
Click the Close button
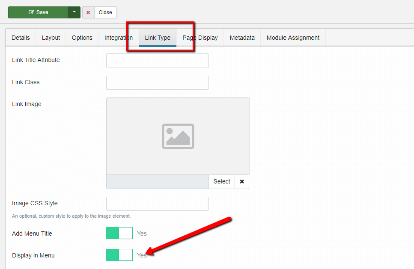pyautogui.click(x=105, y=12)
